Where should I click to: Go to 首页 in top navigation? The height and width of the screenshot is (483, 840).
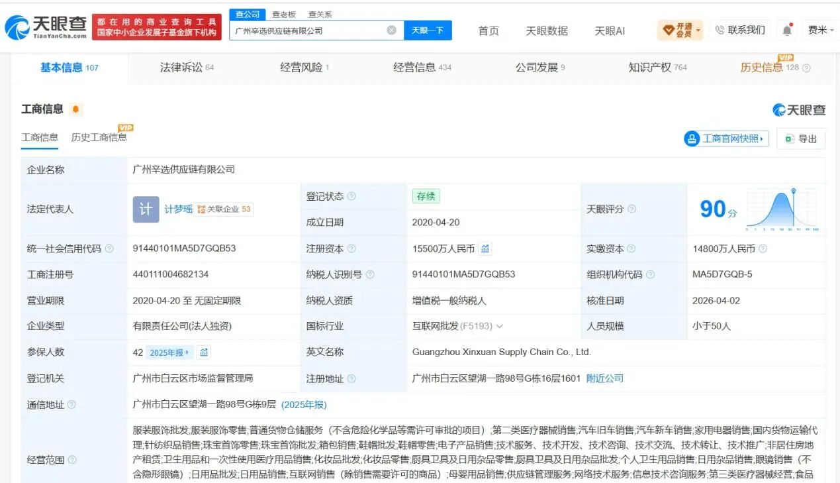point(489,30)
